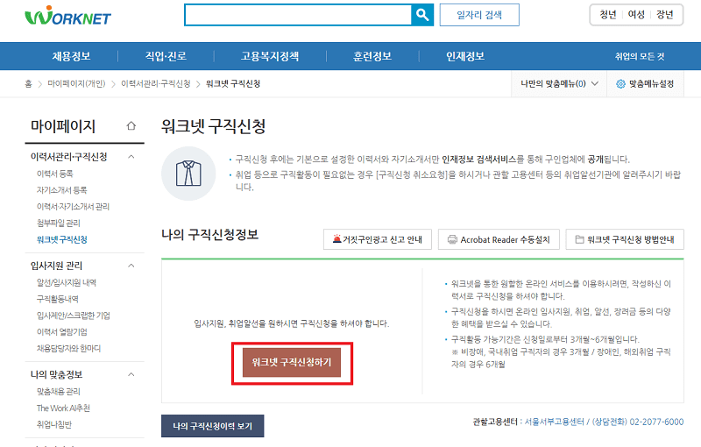Open 취업나침반 in sidebar
Screen dimensions: 701x447
54,424
